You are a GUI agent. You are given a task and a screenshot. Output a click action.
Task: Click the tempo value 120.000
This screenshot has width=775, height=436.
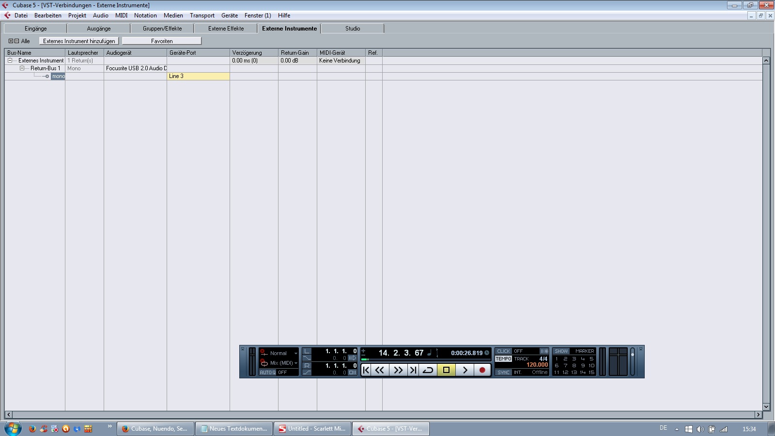click(537, 365)
